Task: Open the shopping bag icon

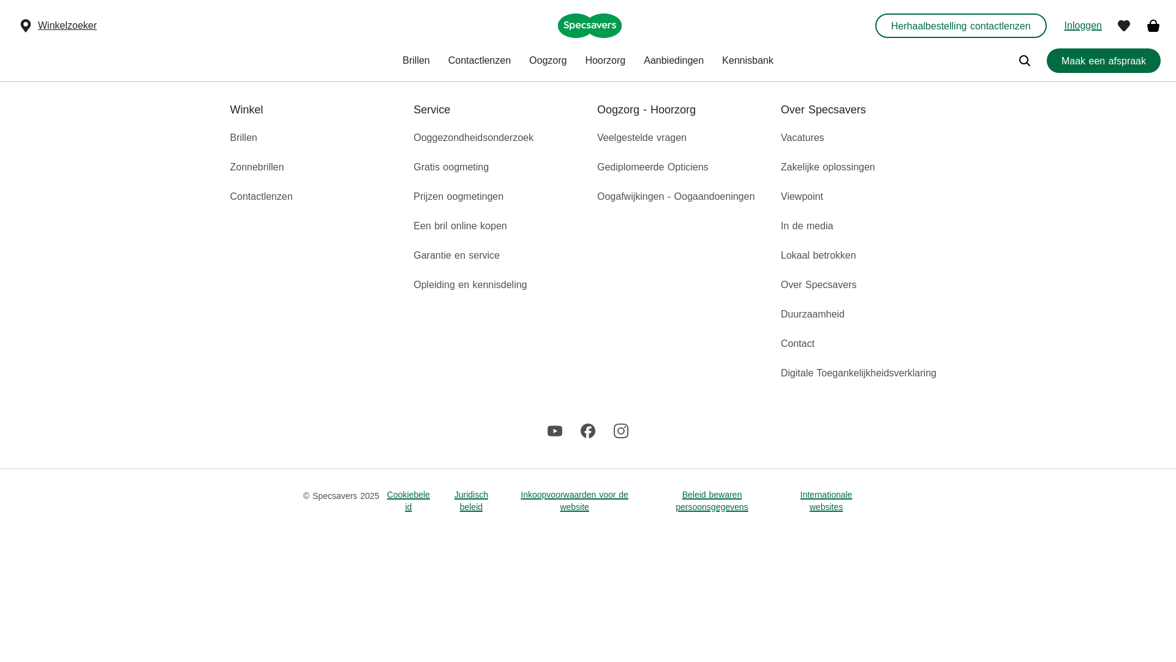Action: (1153, 26)
